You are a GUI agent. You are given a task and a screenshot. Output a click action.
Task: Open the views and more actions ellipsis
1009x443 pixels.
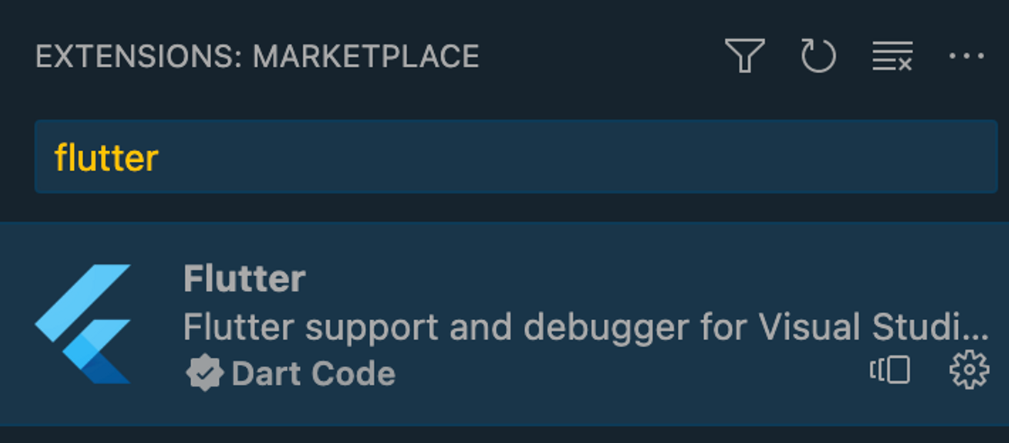click(x=966, y=56)
